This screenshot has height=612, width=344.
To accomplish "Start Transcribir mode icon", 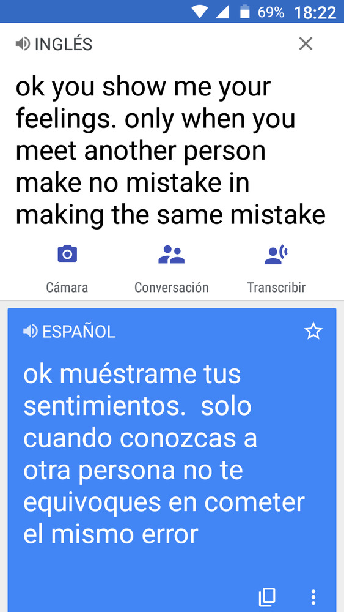I will pyautogui.click(x=276, y=255).
